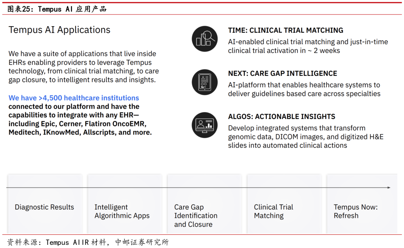Select the Clinical Trial Matching card
404x248 pixels.
(x=284, y=204)
